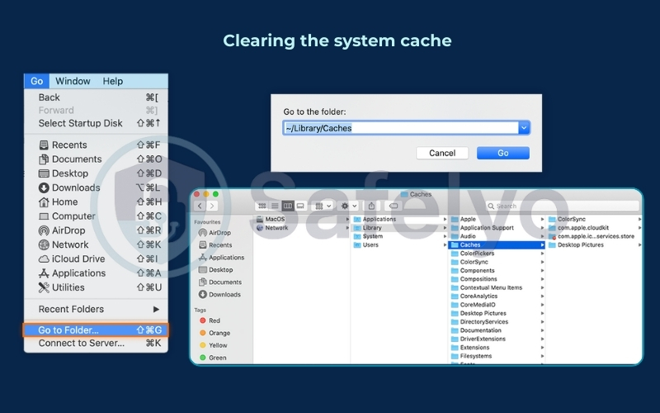Switch Finder to icon view
Screen dimensions: 660x413
[x=262, y=206]
